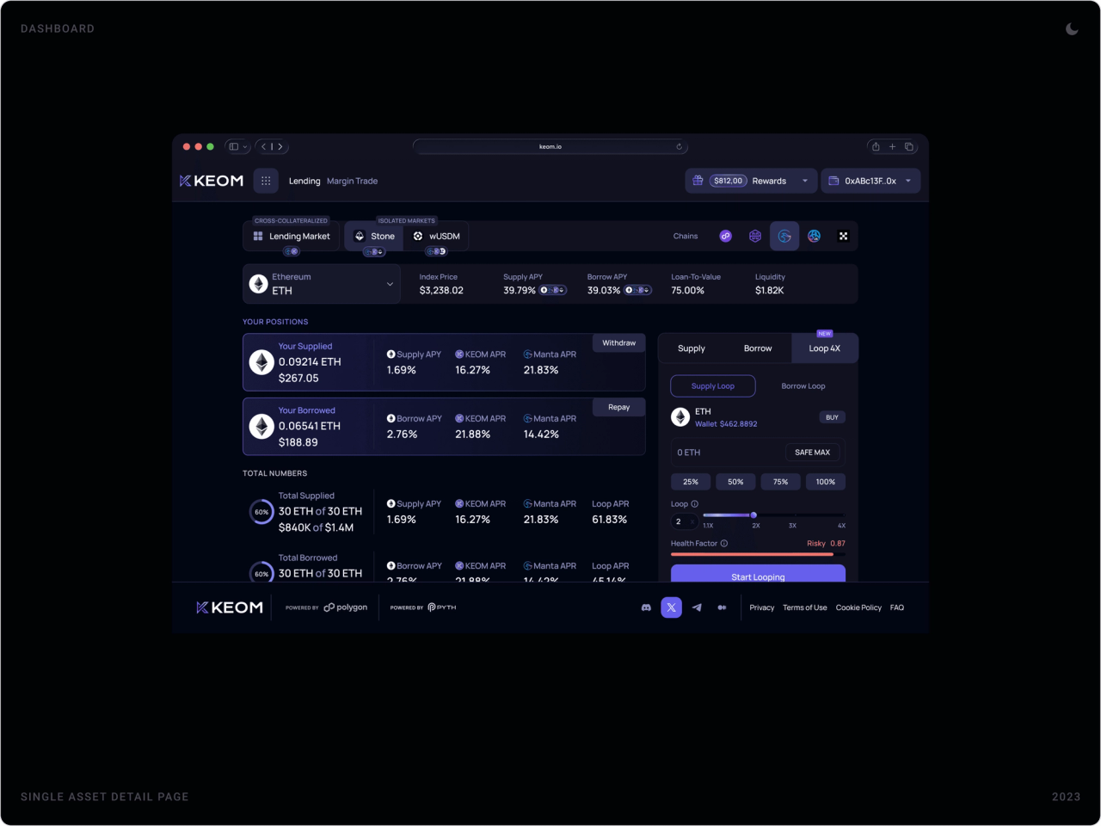Viewport: 1101px width, 826px height.
Task: Choose the Supply Loop option
Action: pos(713,386)
